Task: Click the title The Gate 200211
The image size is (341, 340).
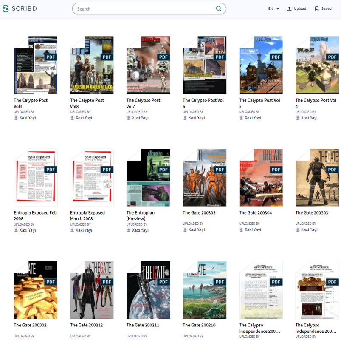Action: click(x=143, y=325)
